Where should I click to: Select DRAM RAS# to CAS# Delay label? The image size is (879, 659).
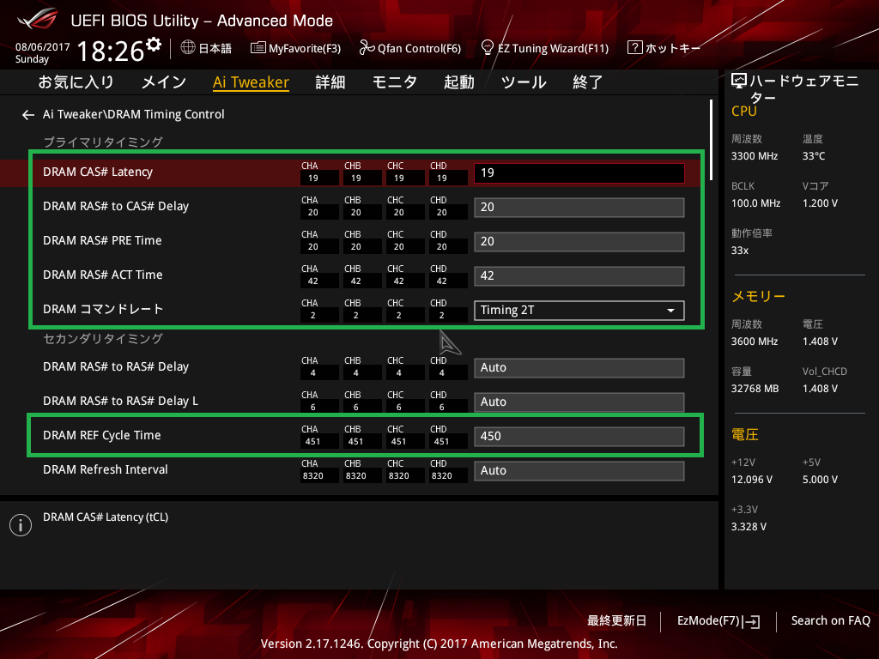tap(116, 206)
